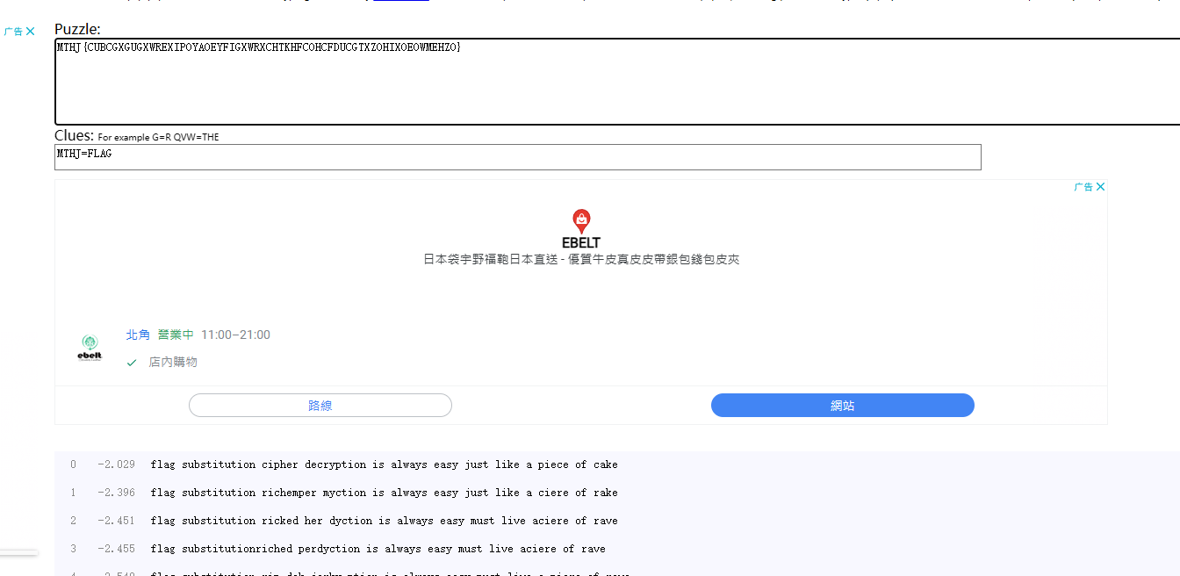Screen dimensions: 1180x576
Task: Close the EBELT banner ad
Action: coord(1100,187)
